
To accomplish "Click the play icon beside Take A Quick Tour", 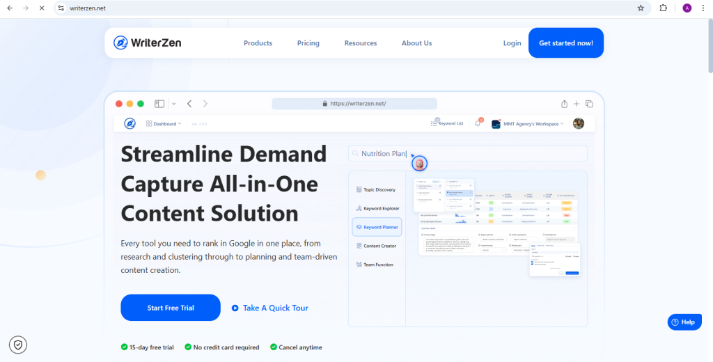I will coord(235,308).
